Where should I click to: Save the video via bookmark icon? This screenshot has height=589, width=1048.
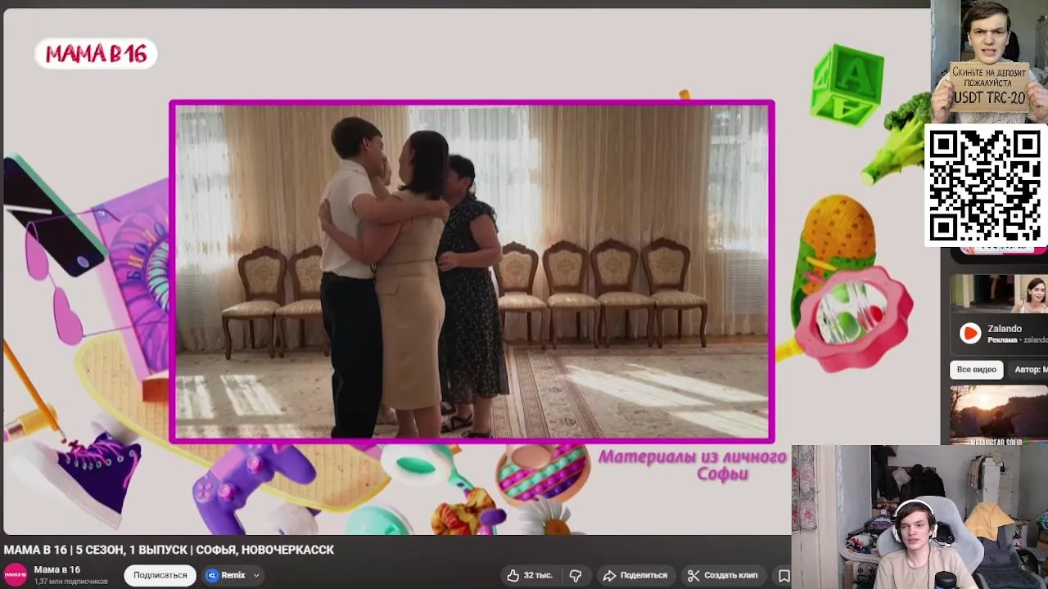click(784, 575)
